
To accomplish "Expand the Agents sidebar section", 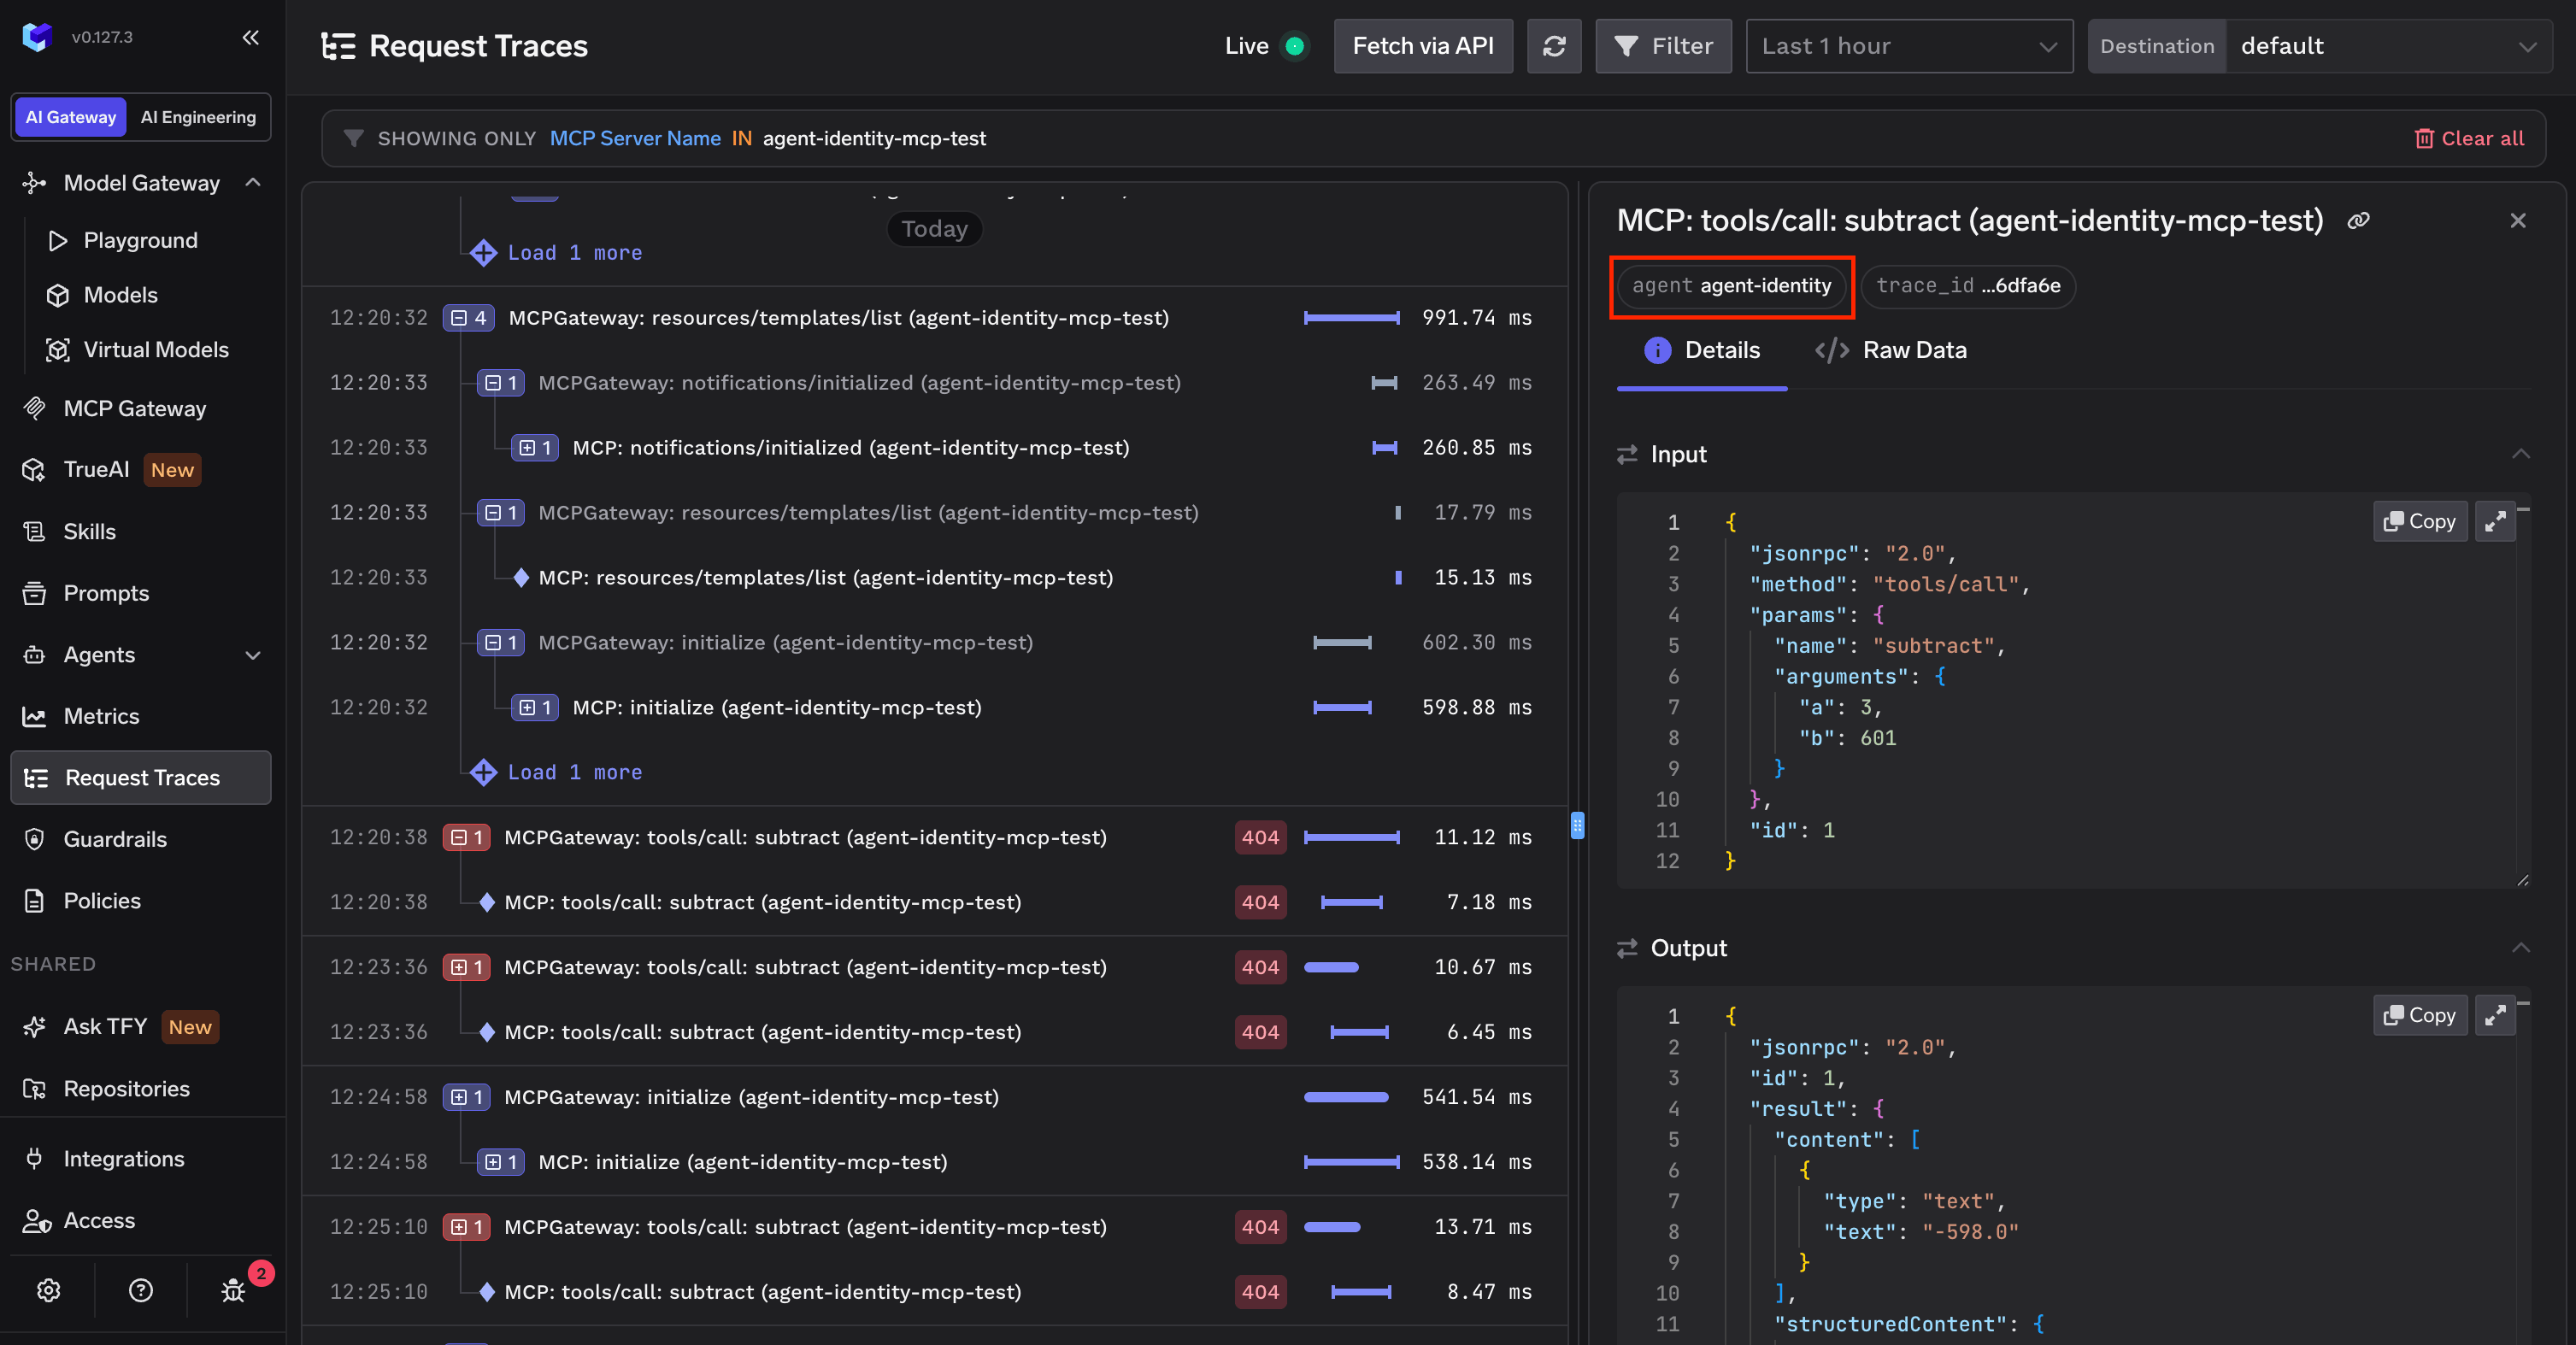I will click(x=253, y=655).
